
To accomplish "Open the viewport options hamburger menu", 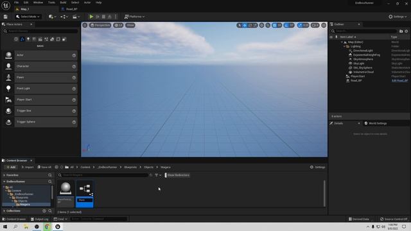I will [x=85, y=25].
